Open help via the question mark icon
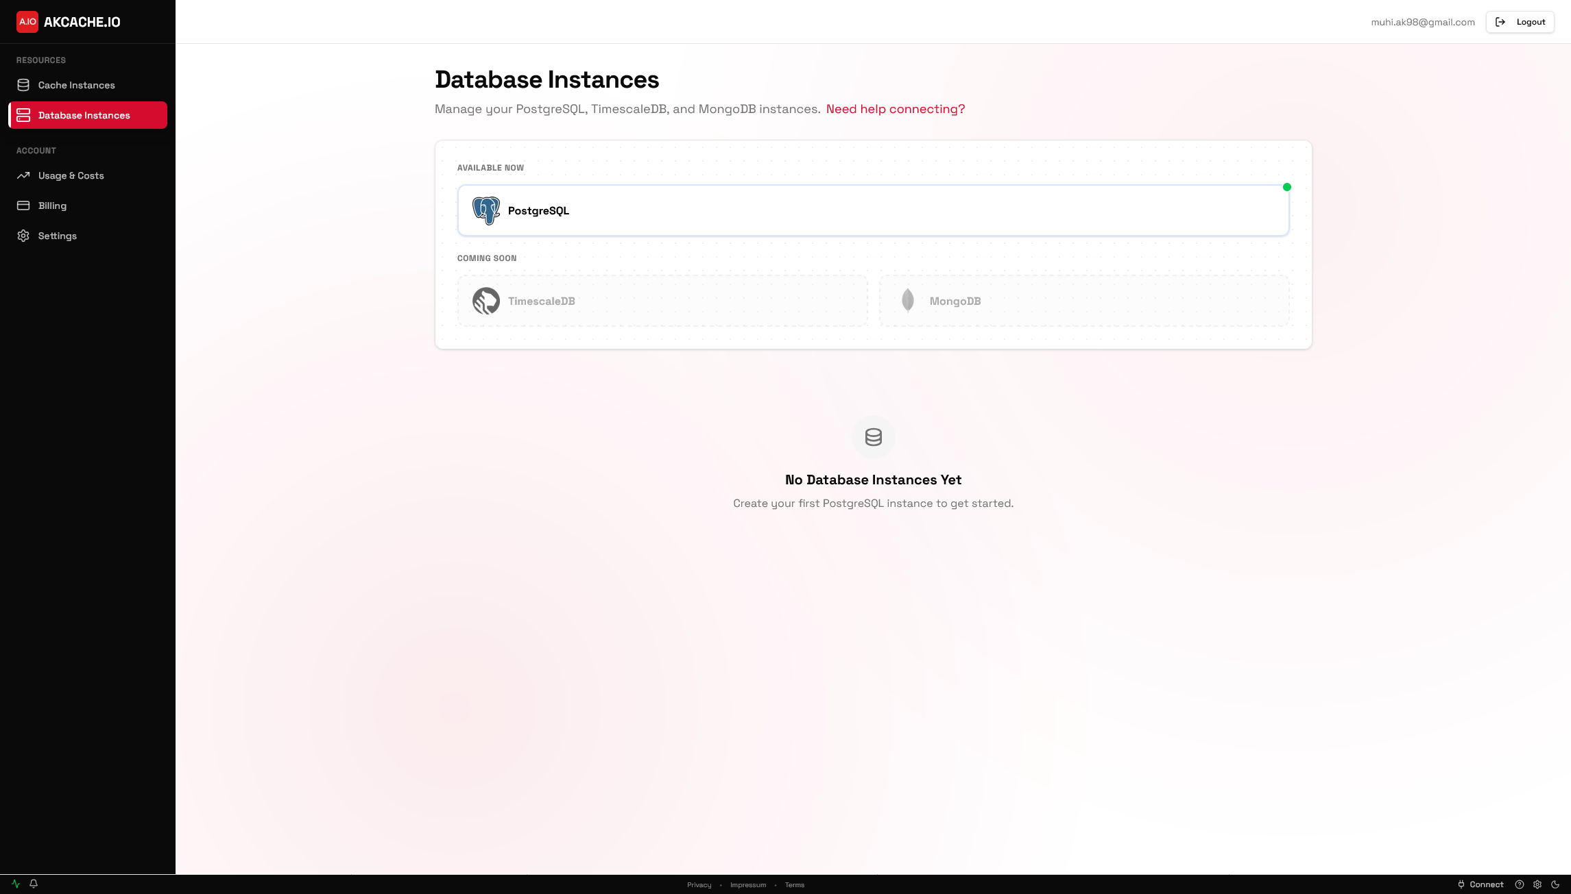 (1520, 884)
